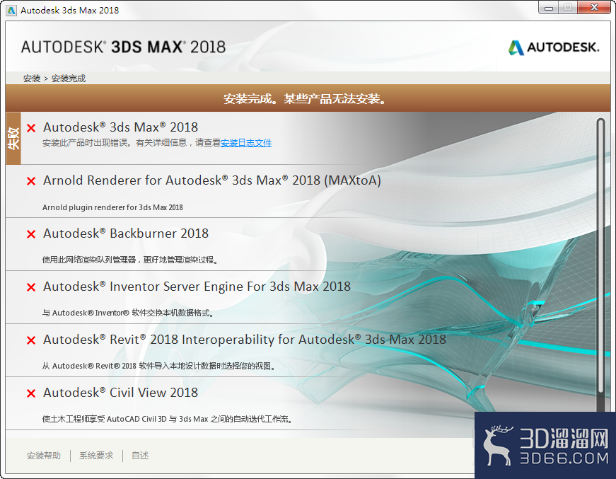Click the Backburner 使用此网络渲染队列管理器 description
The width and height of the screenshot is (616, 479).
(130, 260)
